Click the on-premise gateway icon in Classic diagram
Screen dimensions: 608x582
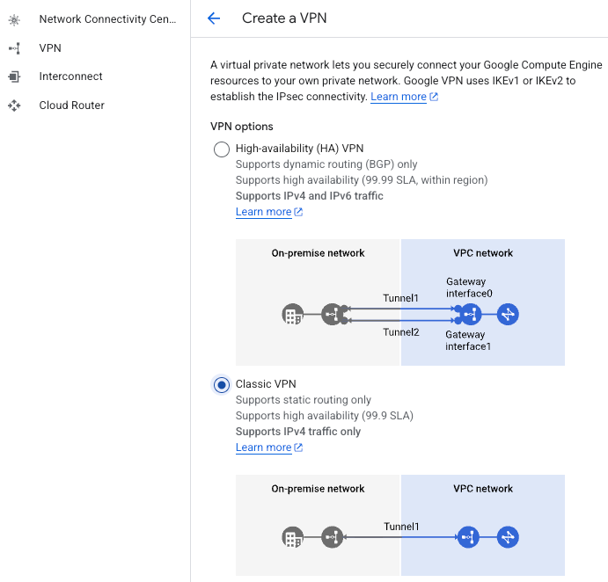click(332, 537)
